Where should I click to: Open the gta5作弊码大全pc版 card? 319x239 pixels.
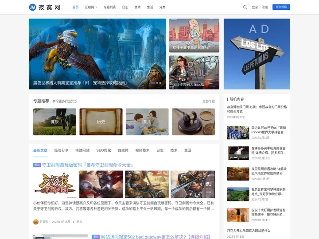pos(194,72)
